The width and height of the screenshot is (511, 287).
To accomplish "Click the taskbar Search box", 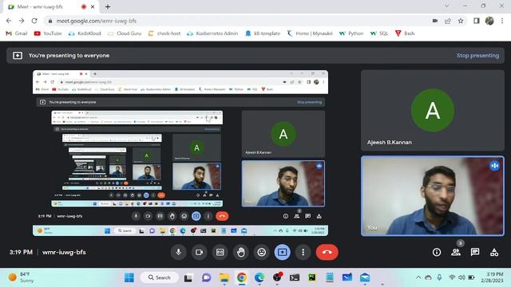I will click(x=160, y=277).
